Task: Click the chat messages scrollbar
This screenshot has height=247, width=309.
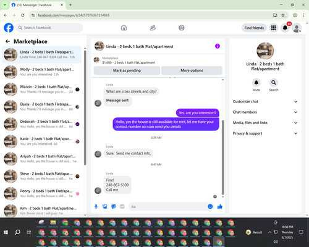Action: click(222, 157)
